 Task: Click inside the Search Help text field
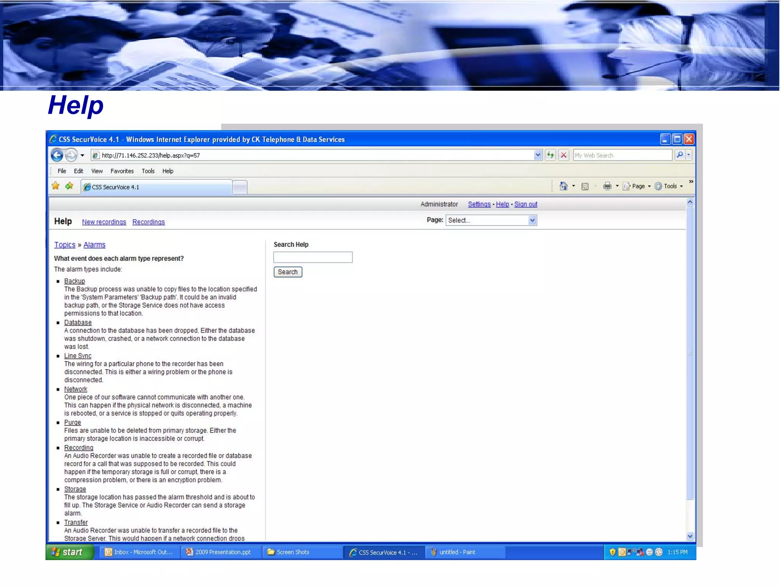[x=313, y=257]
